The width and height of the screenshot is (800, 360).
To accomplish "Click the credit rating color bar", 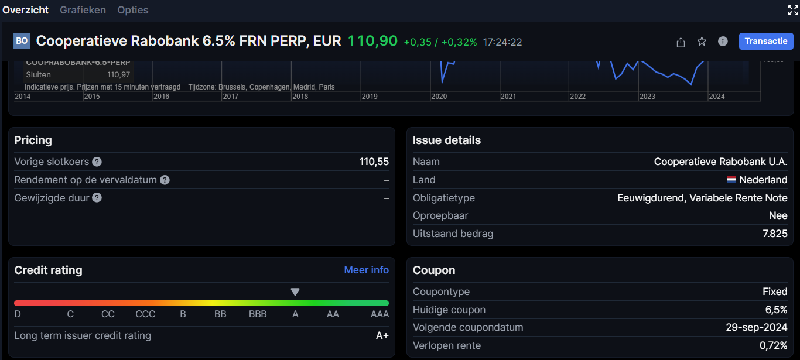I will pyautogui.click(x=201, y=303).
